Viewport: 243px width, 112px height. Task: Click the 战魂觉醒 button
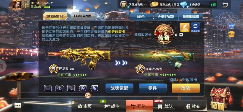[119, 88]
